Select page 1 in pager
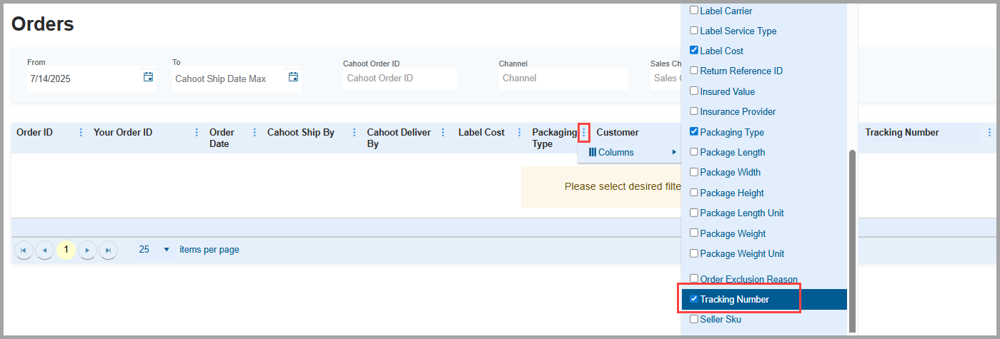1000x339 pixels. tap(66, 250)
